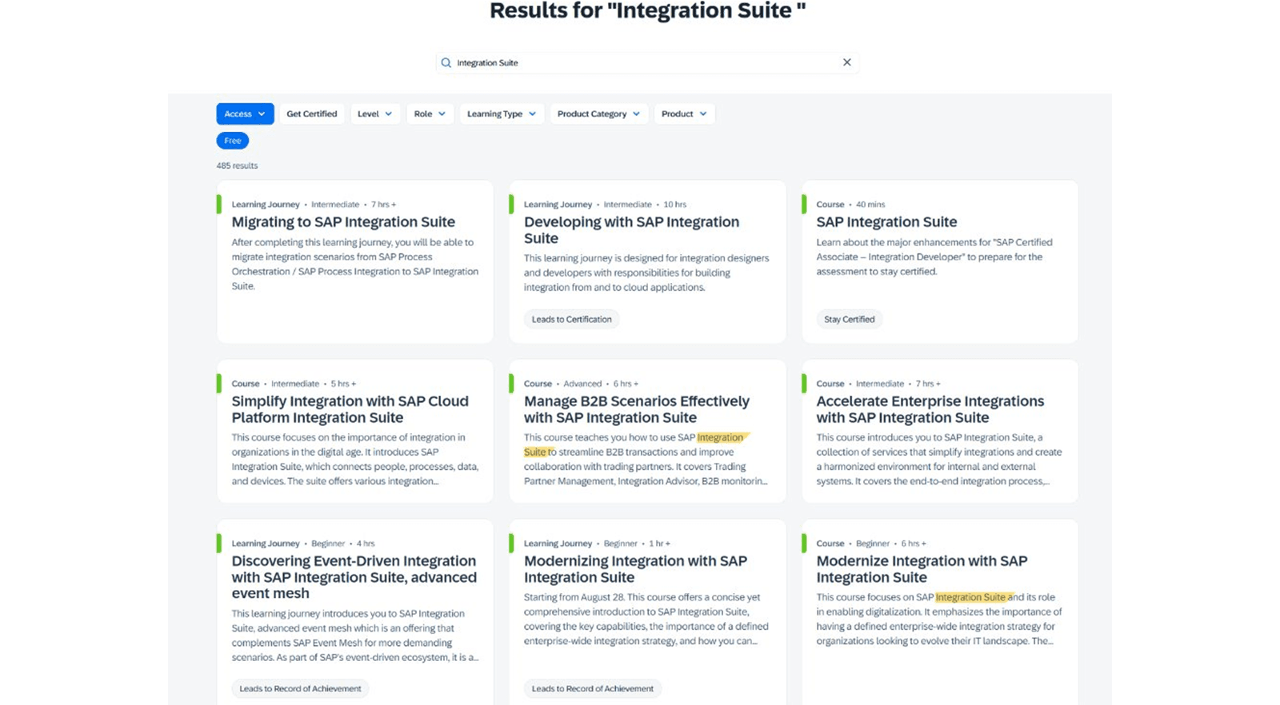Click "Course • Advanced • 6 hrs +" label
1280x705 pixels.
(x=581, y=384)
